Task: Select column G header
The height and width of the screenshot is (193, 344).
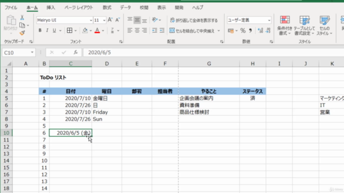Action: [x=209, y=64]
